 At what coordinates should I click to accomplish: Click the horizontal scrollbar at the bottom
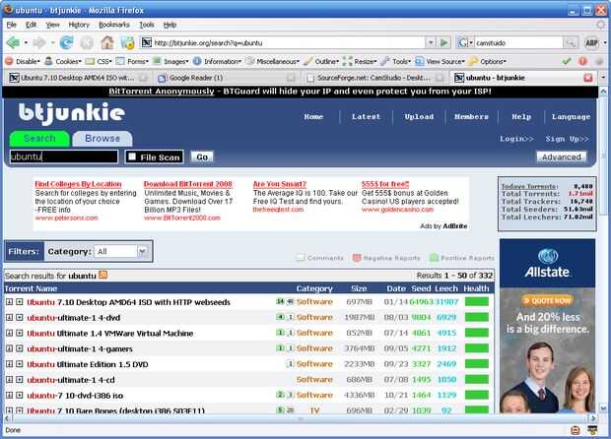pyautogui.click(x=300, y=418)
